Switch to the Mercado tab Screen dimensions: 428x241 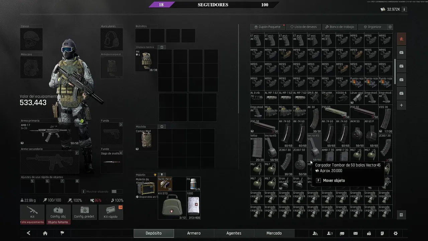[274, 233]
